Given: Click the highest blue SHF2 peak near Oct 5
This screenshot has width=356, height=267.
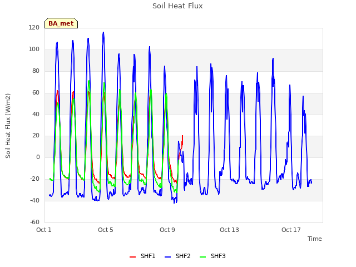Looking at the screenshot, I should [103, 32].
